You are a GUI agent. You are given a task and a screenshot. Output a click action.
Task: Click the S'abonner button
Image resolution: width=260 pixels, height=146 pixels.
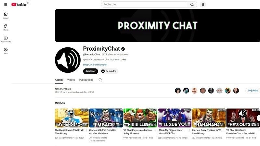pyautogui.click(x=91, y=71)
